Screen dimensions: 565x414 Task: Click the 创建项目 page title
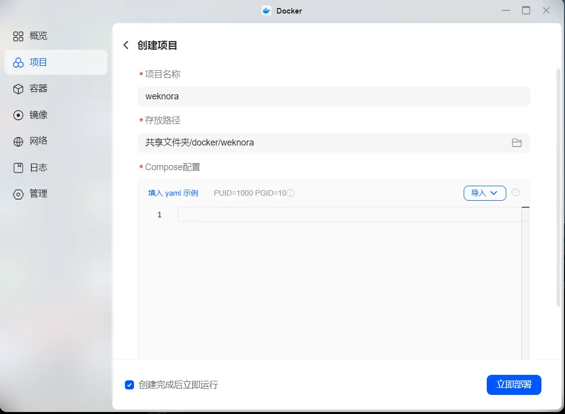pyautogui.click(x=157, y=45)
